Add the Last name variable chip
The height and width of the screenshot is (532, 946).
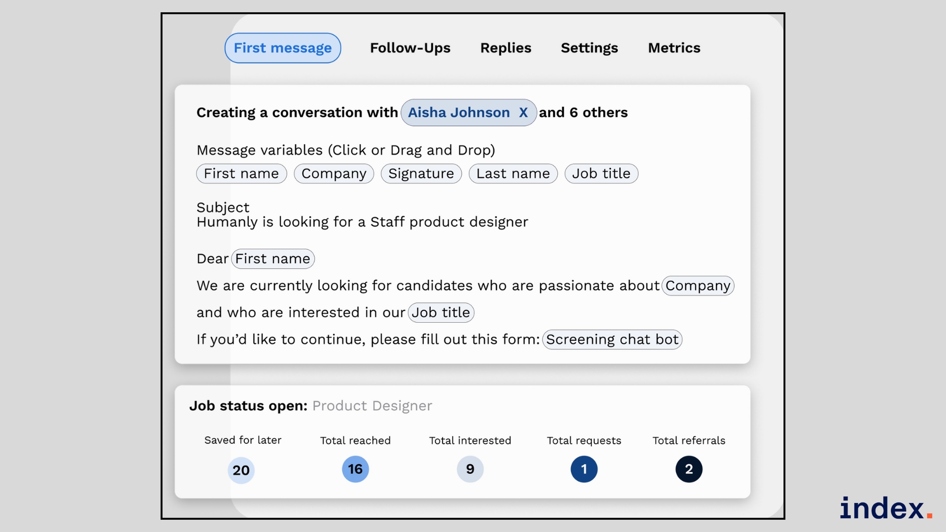point(512,173)
